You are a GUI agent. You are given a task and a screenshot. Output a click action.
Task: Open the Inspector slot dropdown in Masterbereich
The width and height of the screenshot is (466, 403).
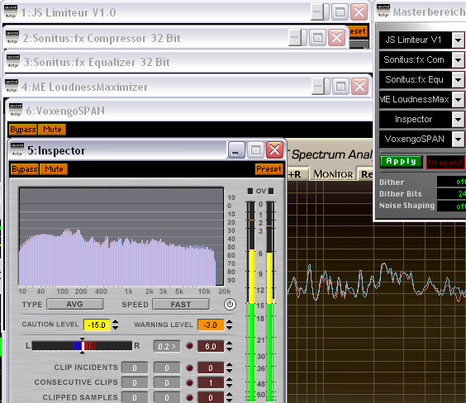[458, 120]
